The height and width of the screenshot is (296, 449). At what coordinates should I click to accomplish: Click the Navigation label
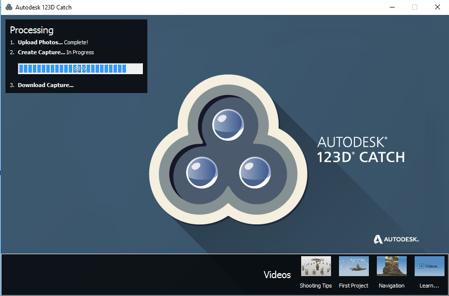[391, 286]
